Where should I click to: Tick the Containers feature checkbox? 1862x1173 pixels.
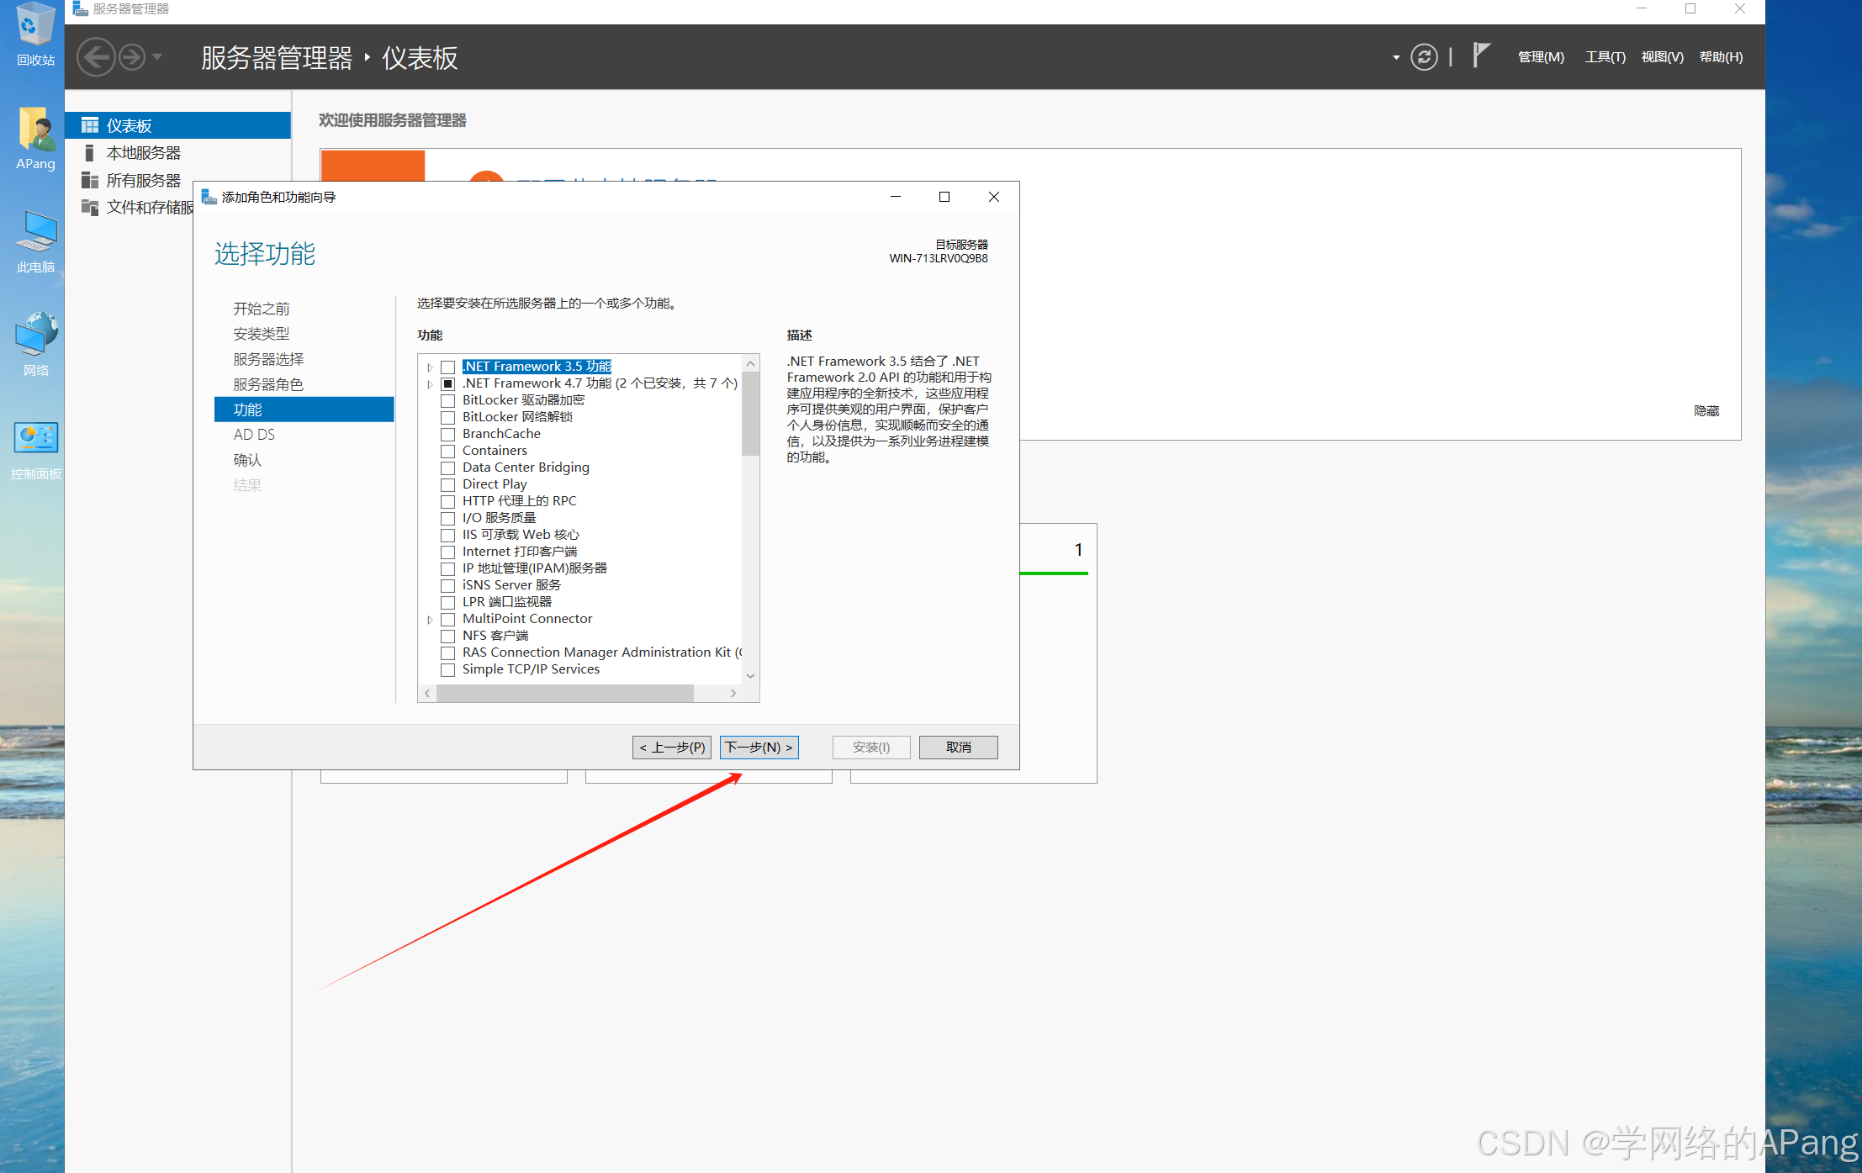[x=448, y=452]
